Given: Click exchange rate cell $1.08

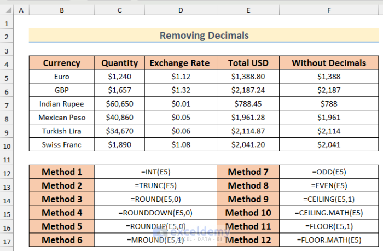Looking at the screenshot, I should point(181,144).
